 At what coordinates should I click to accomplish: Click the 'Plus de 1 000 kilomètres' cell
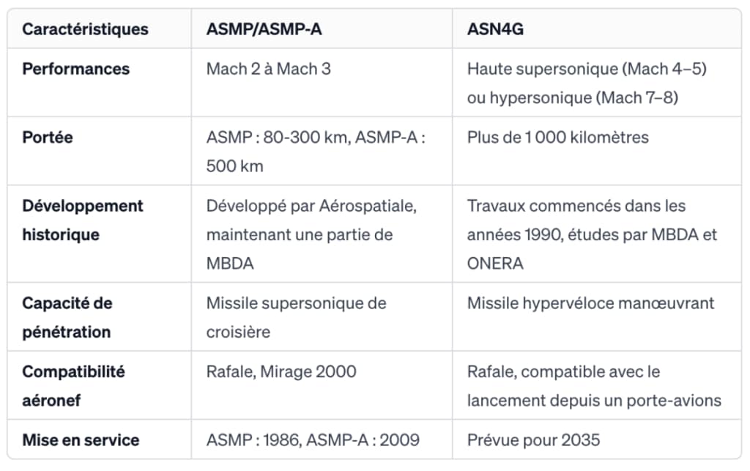click(557, 137)
